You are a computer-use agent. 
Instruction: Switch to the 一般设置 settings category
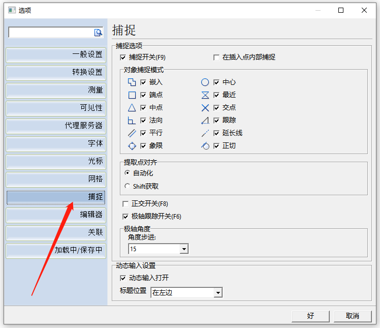coord(56,55)
